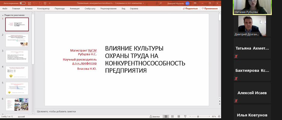Expand the quick access toolbar customize arrow
The height and width of the screenshot is (120, 282).
tap(50, 3)
